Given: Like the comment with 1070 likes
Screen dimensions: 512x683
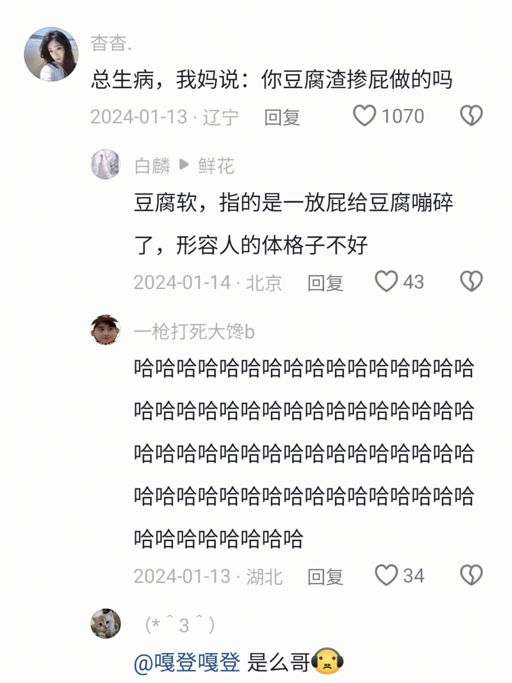Looking at the screenshot, I should click(x=364, y=116).
